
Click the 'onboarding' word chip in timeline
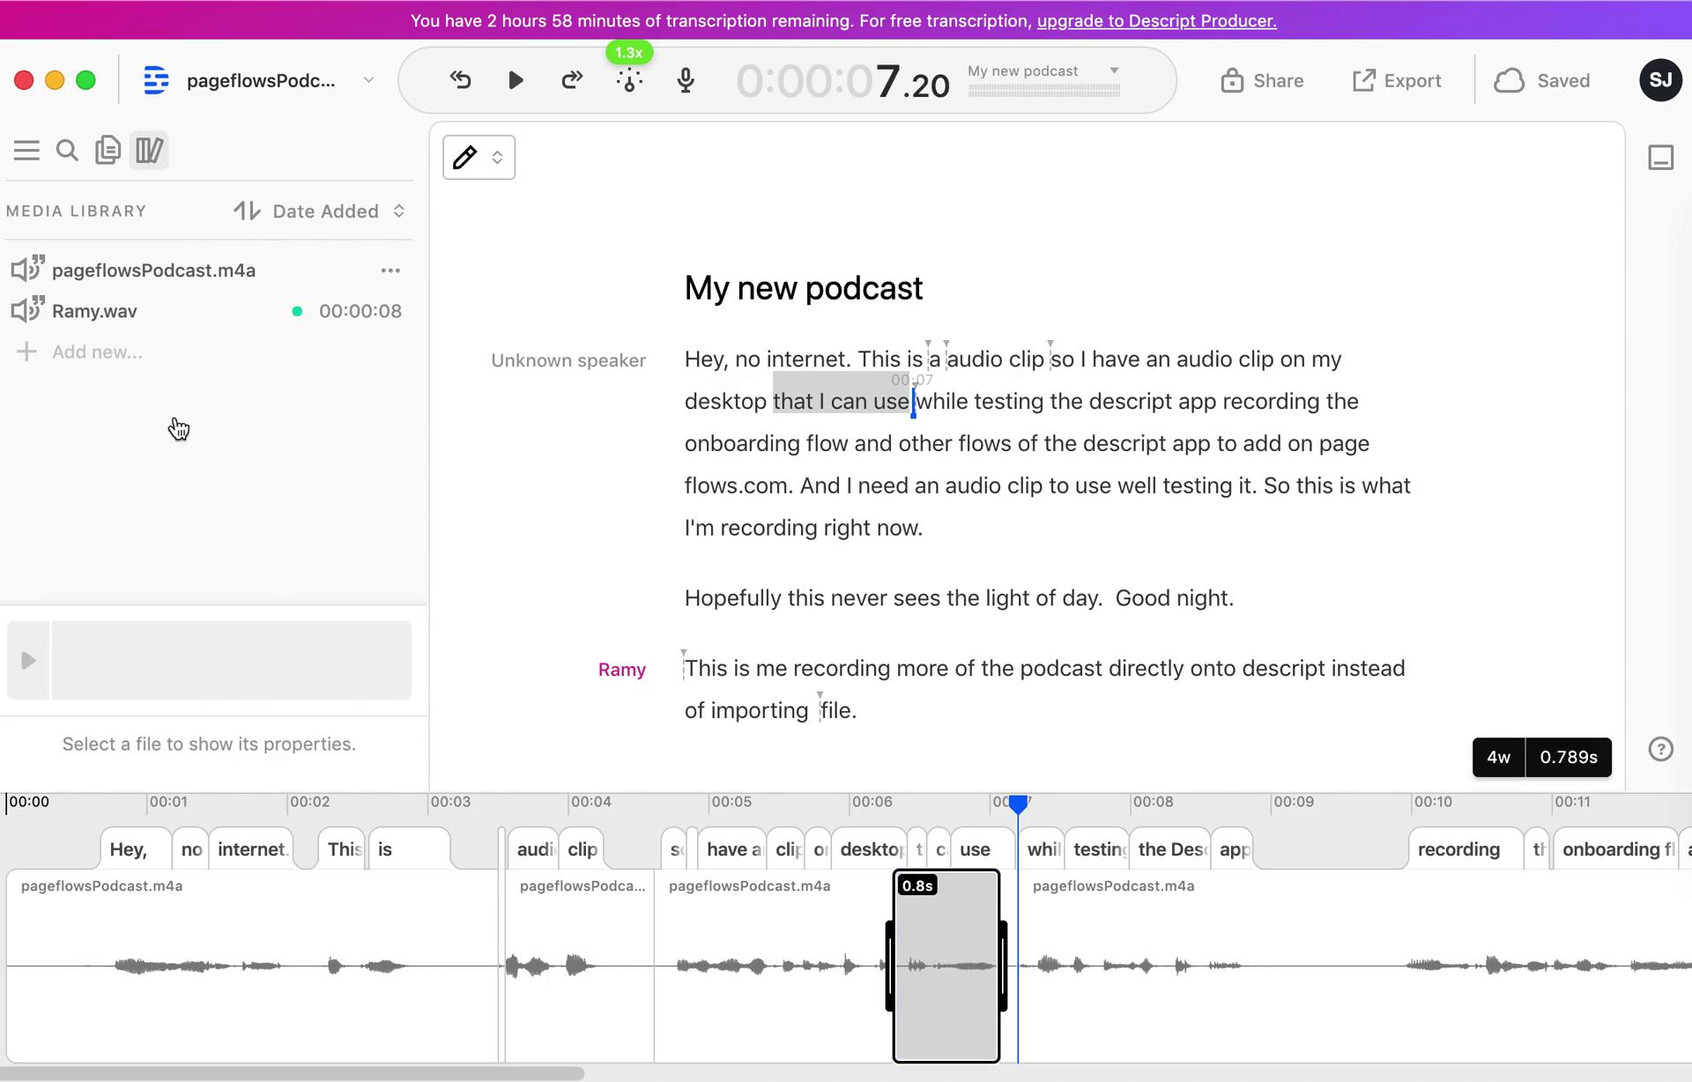click(1615, 849)
